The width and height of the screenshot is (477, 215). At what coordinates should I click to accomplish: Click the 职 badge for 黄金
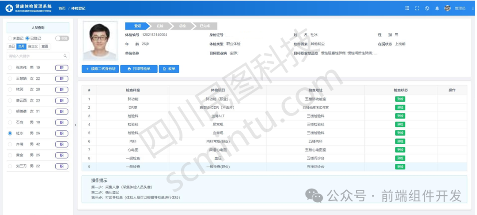point(62,155)
